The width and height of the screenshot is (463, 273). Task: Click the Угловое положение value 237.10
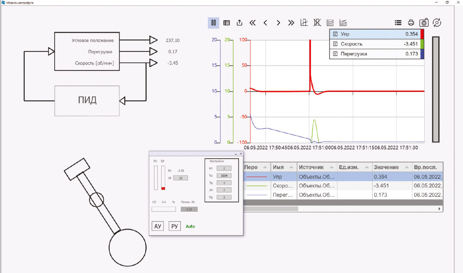point(173,40)
